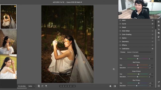Adjust the Blue Primary Hue slider
The image size is (161, 90).
pos(138,83)
